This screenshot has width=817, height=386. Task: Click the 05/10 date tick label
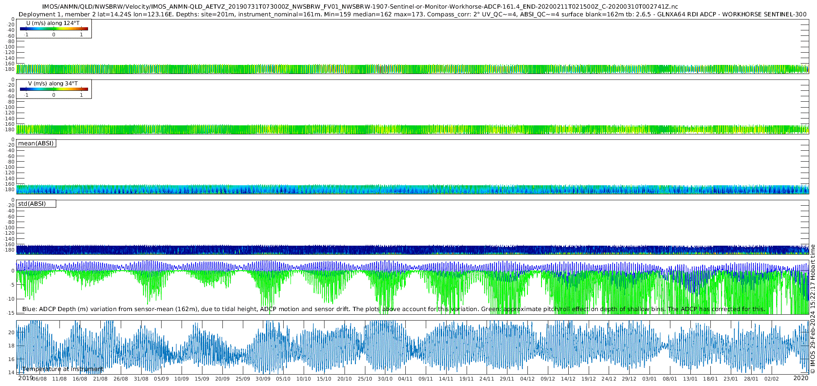tap(283, 379)
